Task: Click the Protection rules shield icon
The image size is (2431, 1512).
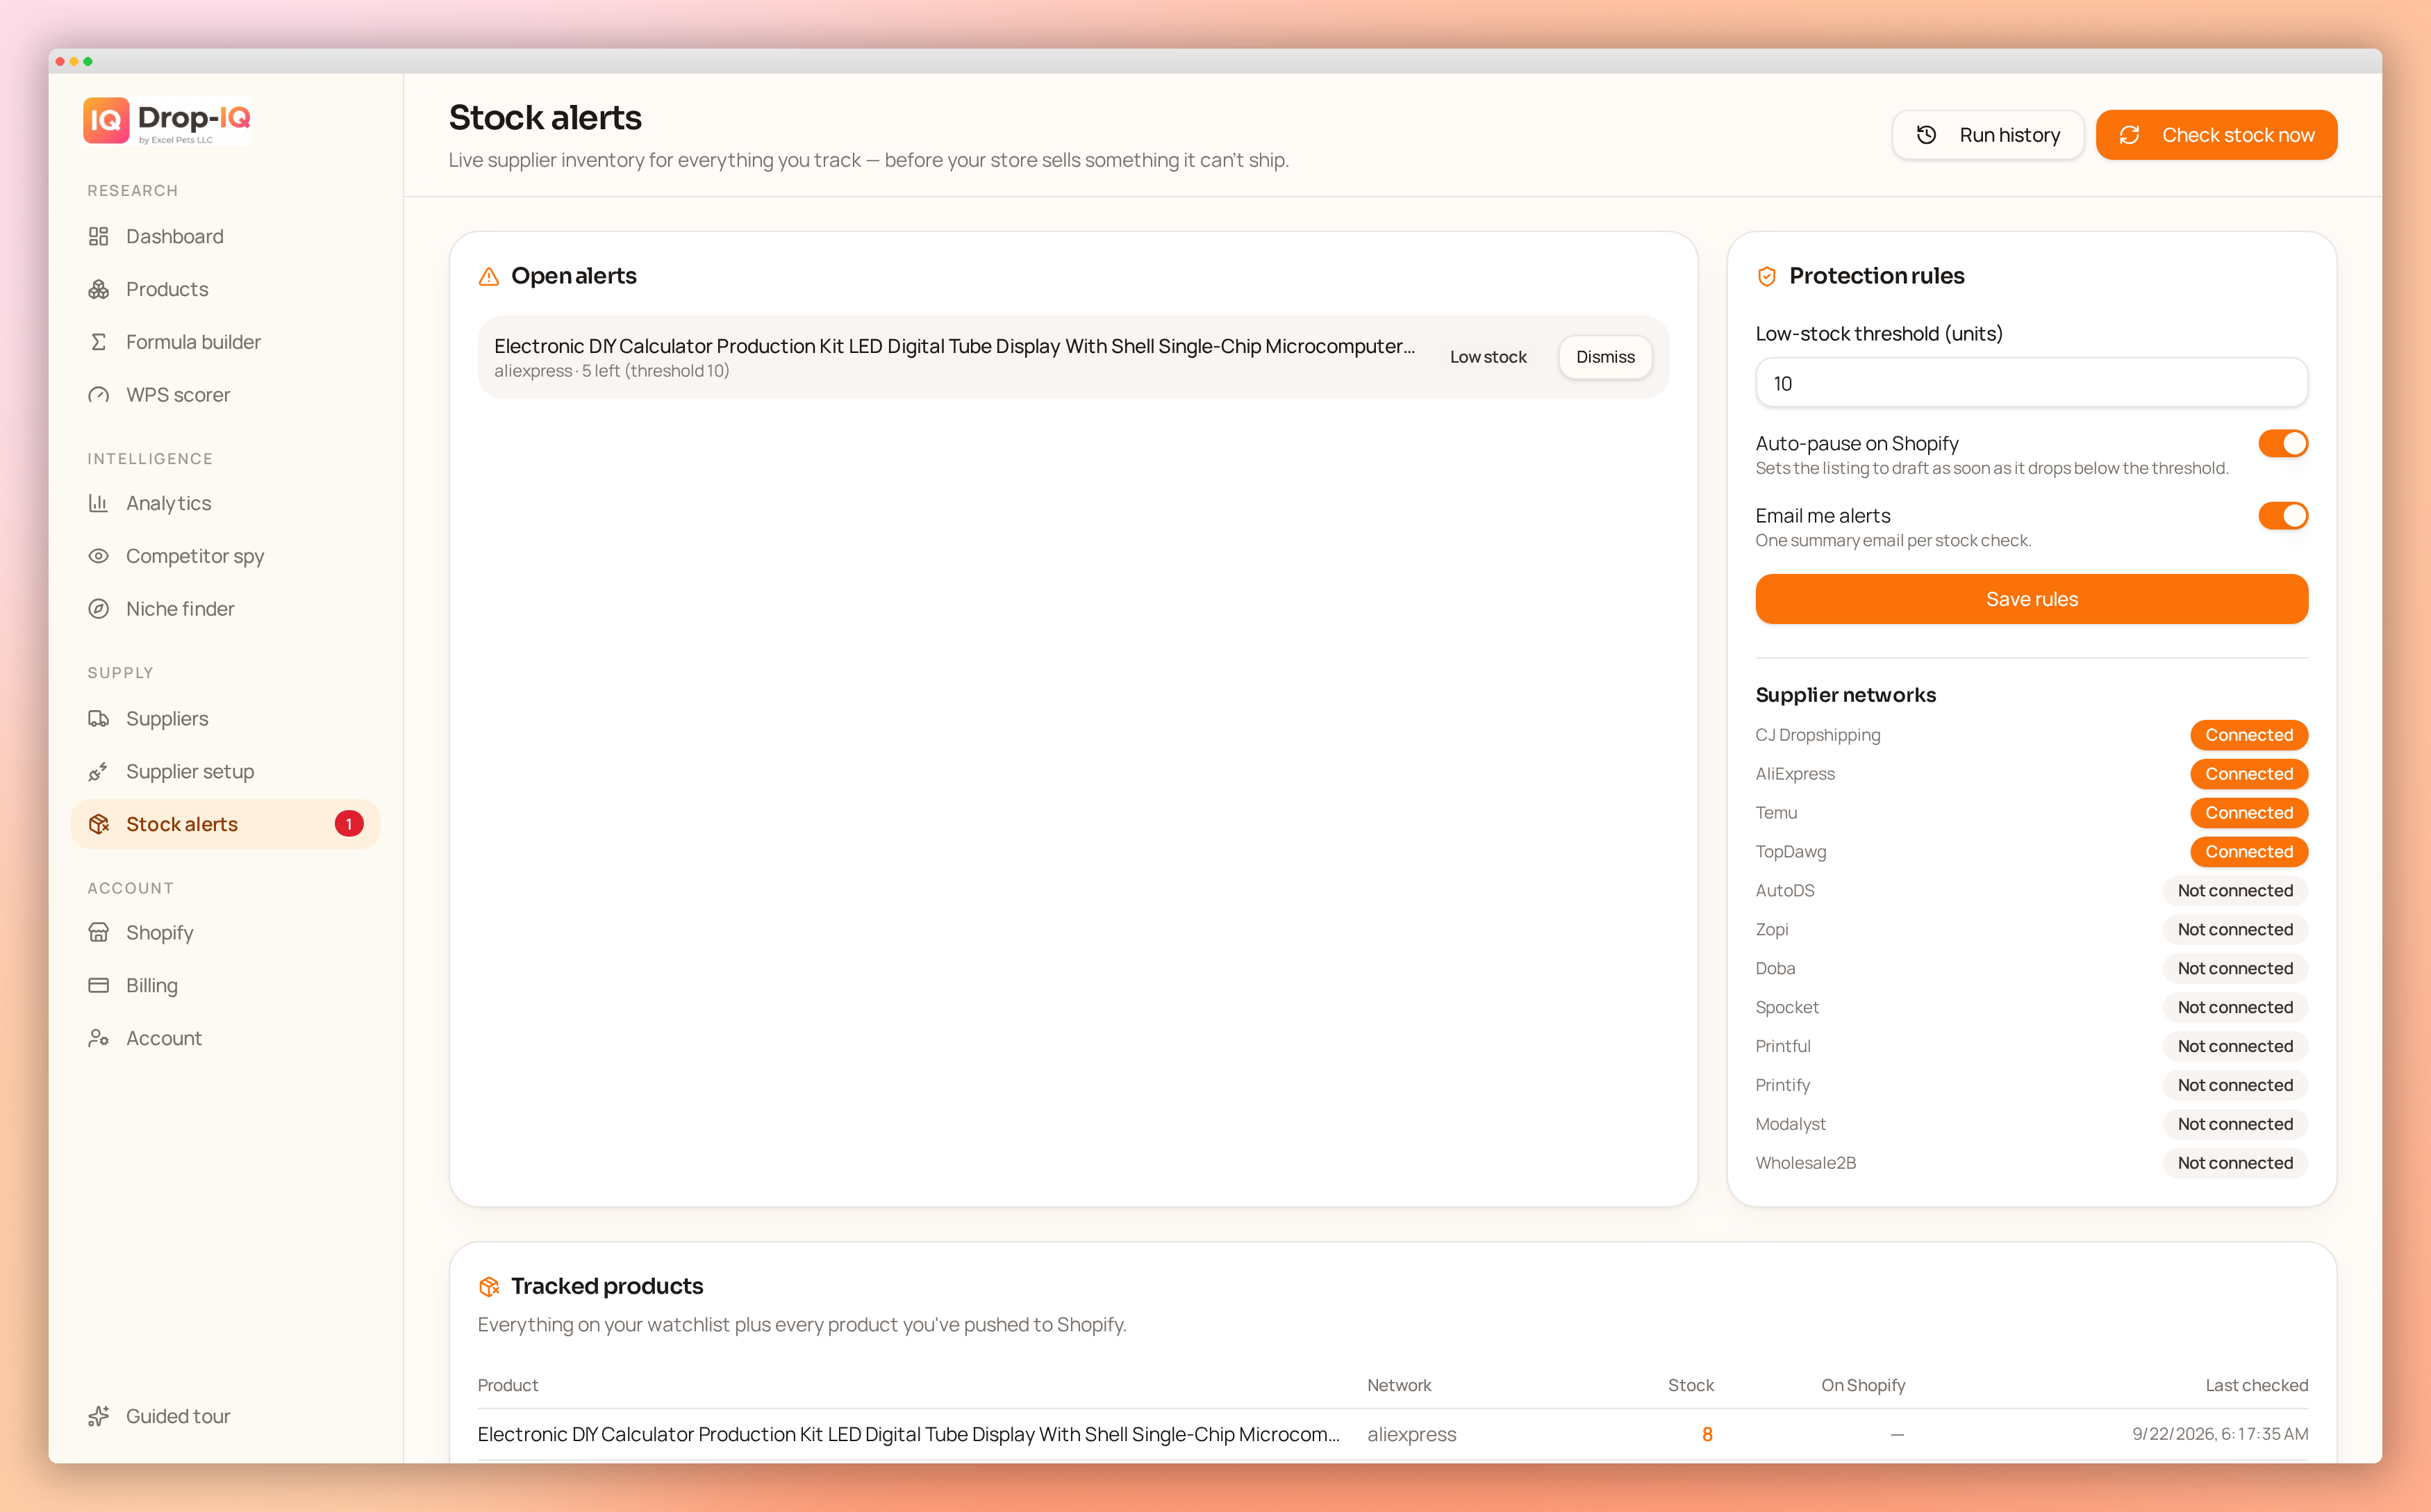Action: click(1766, 276)
